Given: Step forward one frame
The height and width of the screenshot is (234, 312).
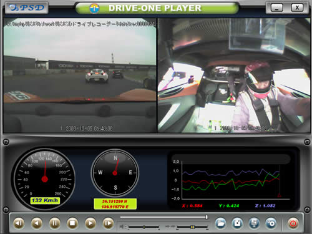Looking at the screenshot, I should coord(108,223).
